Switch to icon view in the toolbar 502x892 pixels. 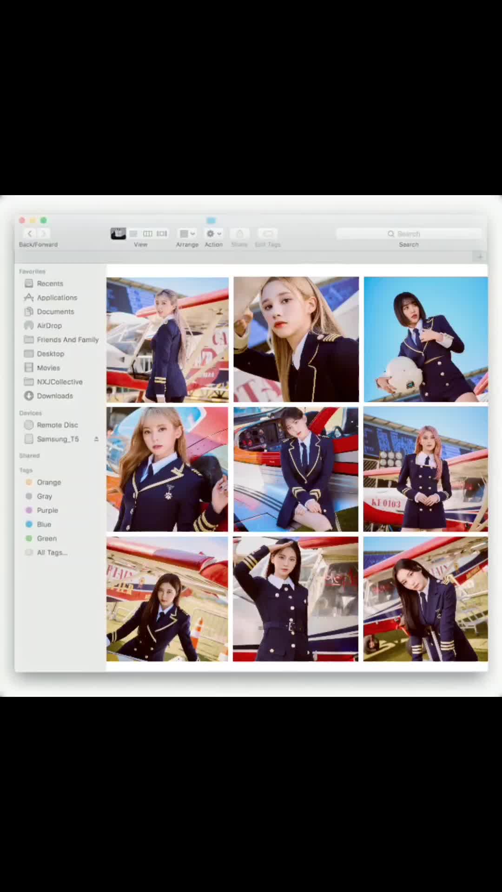coord(118,234)
